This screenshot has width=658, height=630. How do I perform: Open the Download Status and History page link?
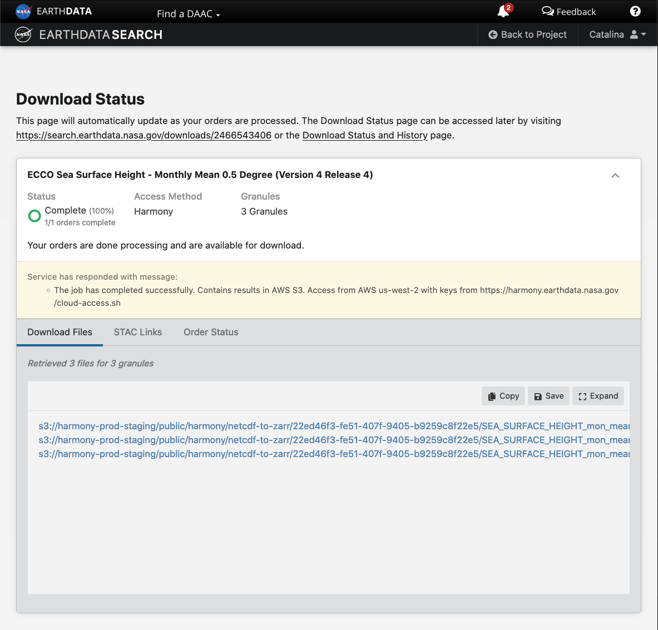(x=365, y=135)
